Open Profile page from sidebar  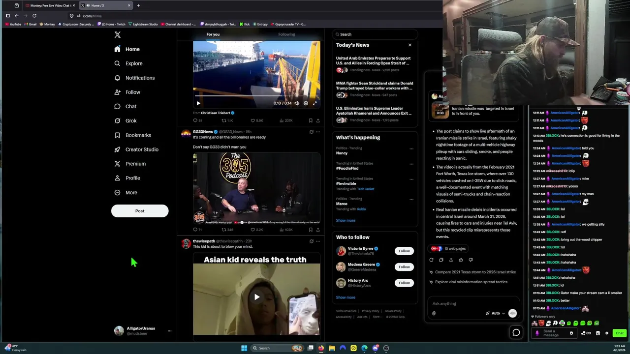coord(127,178)
